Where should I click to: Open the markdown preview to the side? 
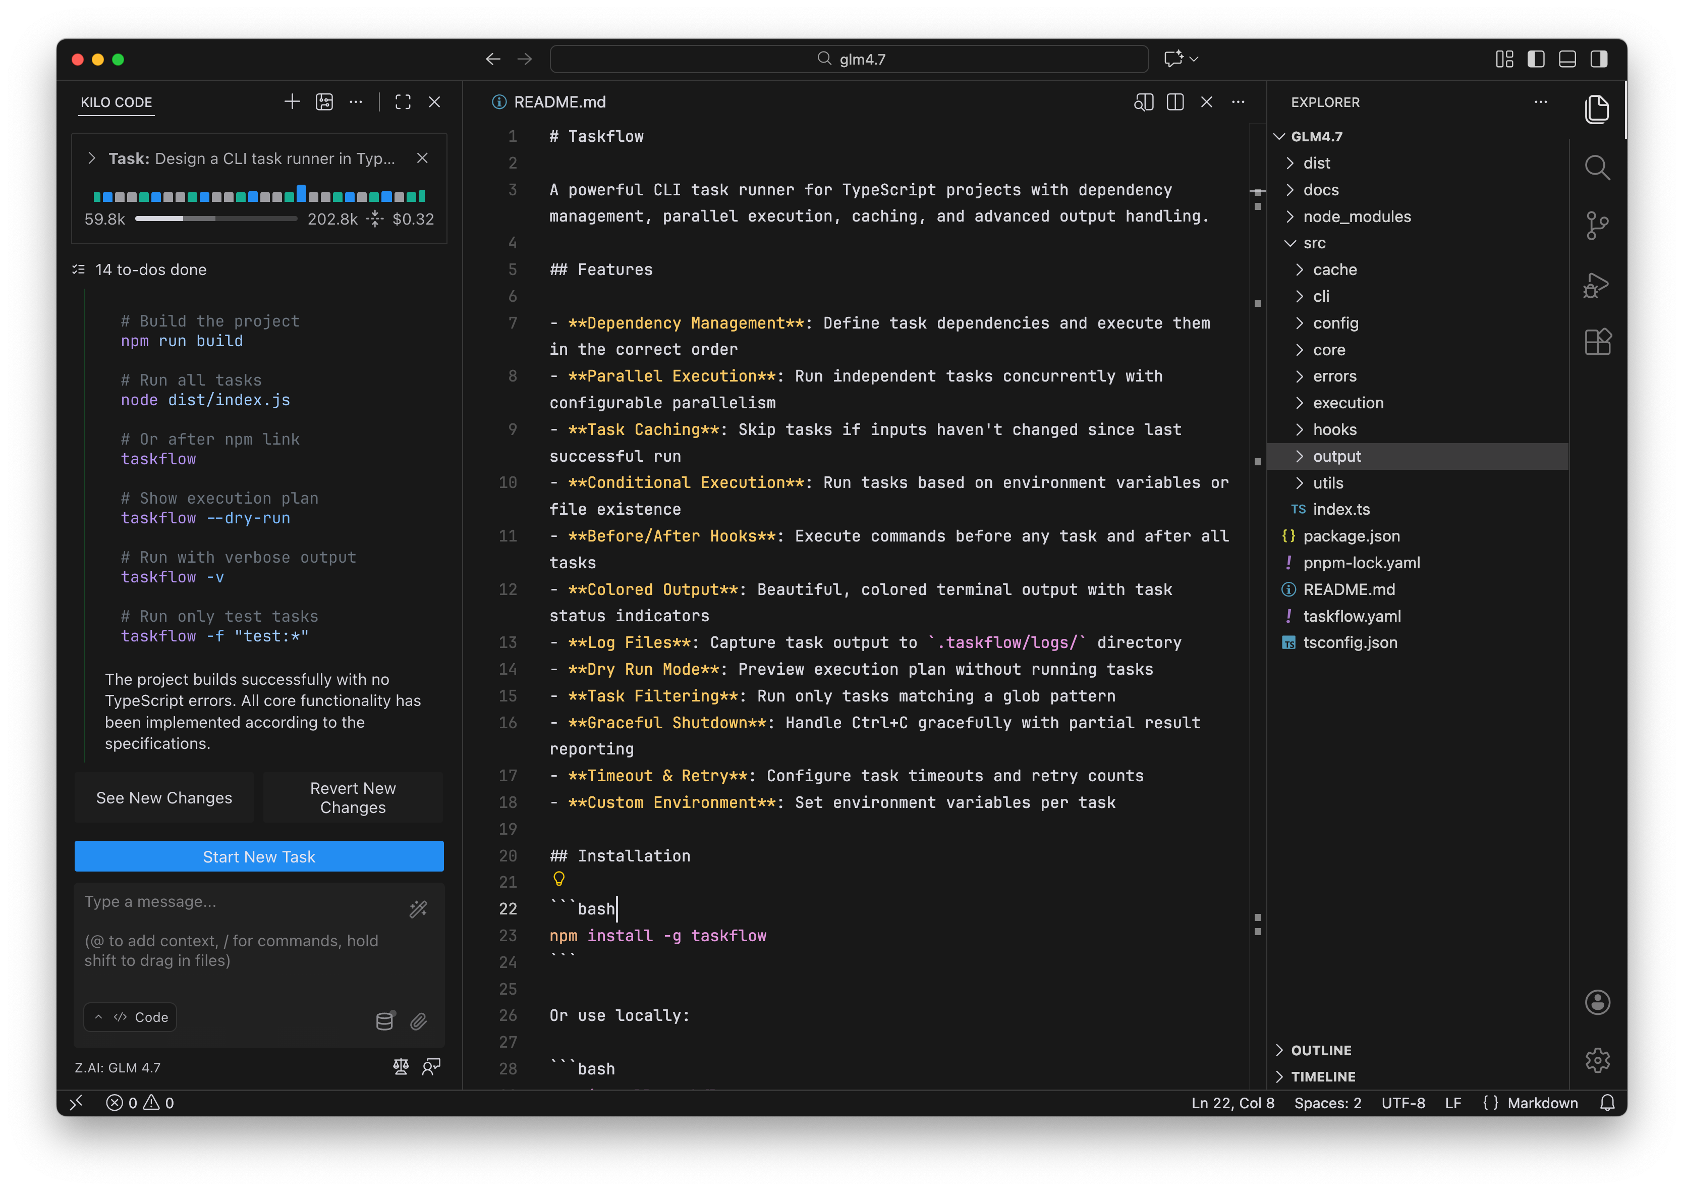pyautogui.click(x=1144, y=102)
